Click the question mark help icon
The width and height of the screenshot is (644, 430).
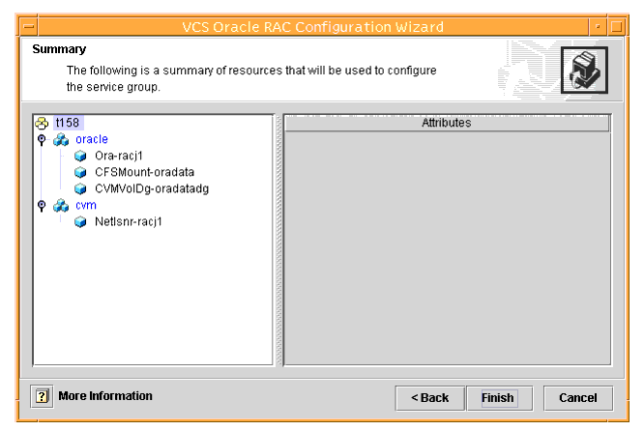coord(42,396)
